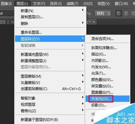135x124 pixels.
Task: Expand 新建调整图层(J) submenu
Action: (x=50, y=61)
